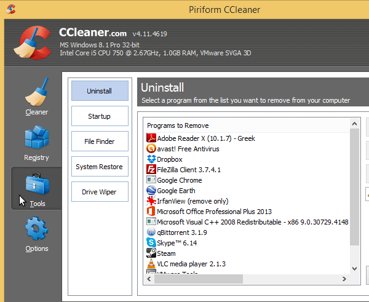Select the avast! Free Antivirus entry
This screenshot has height=302, width=369.
coord(188,149)
